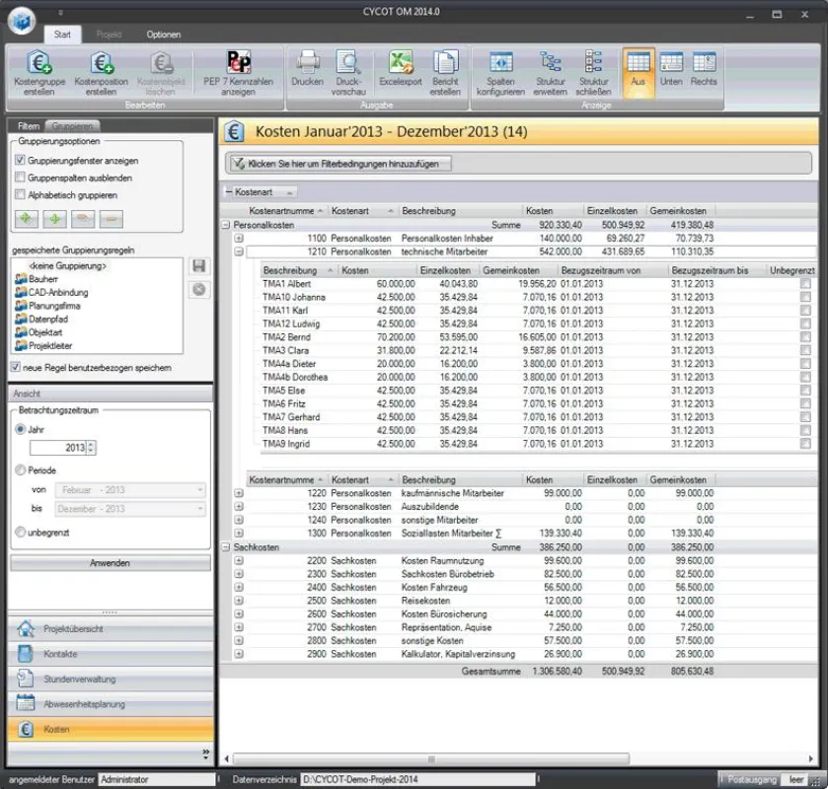This screenshot has height=789, width=828.
Task: Select the Periode radio button
Action: (x=21, y=469)
